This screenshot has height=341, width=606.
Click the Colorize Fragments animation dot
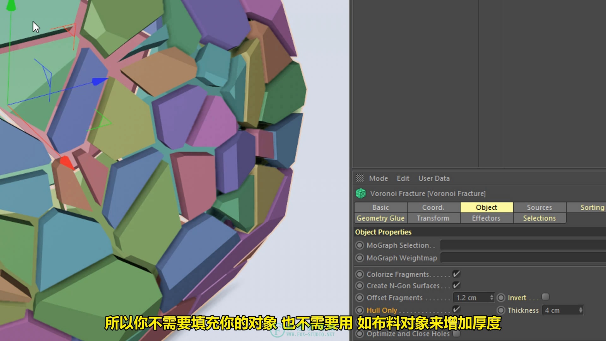coord(359,274)
